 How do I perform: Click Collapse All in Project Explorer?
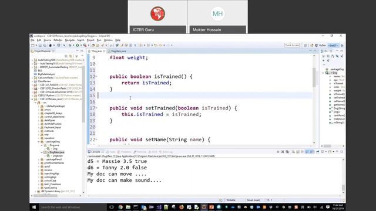(x=66, y=56)
